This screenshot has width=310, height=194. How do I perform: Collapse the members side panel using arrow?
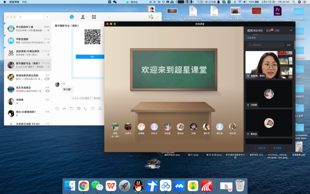point(291,30)
